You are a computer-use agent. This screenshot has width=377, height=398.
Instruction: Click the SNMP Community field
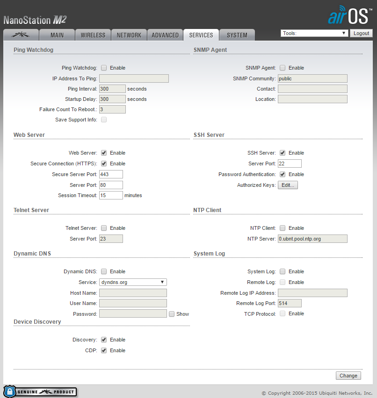point(312,78)
